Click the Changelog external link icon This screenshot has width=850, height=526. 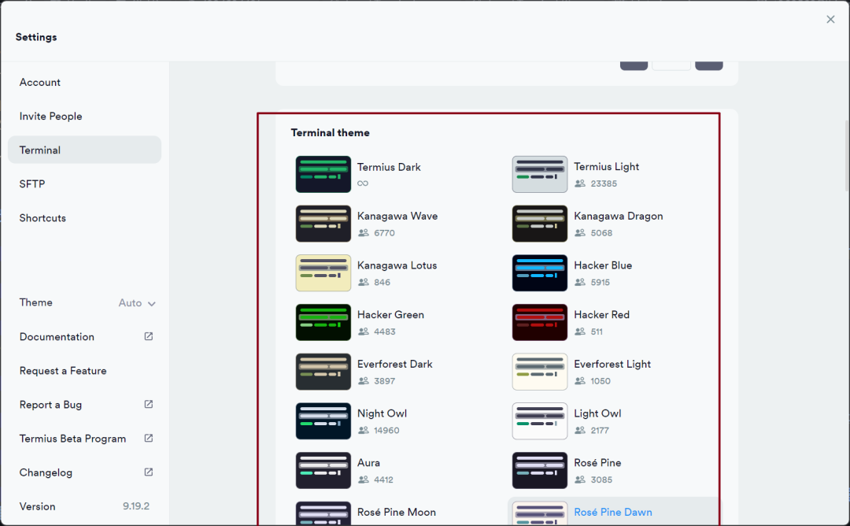[149, 472]
